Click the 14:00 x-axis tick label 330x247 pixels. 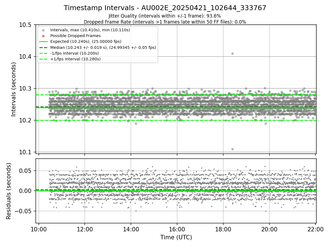tap(131, 229)
